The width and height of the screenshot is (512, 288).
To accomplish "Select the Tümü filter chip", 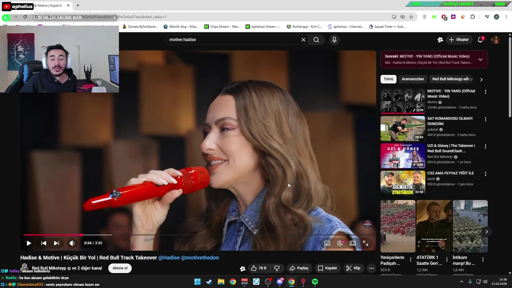I will (388, 79).
